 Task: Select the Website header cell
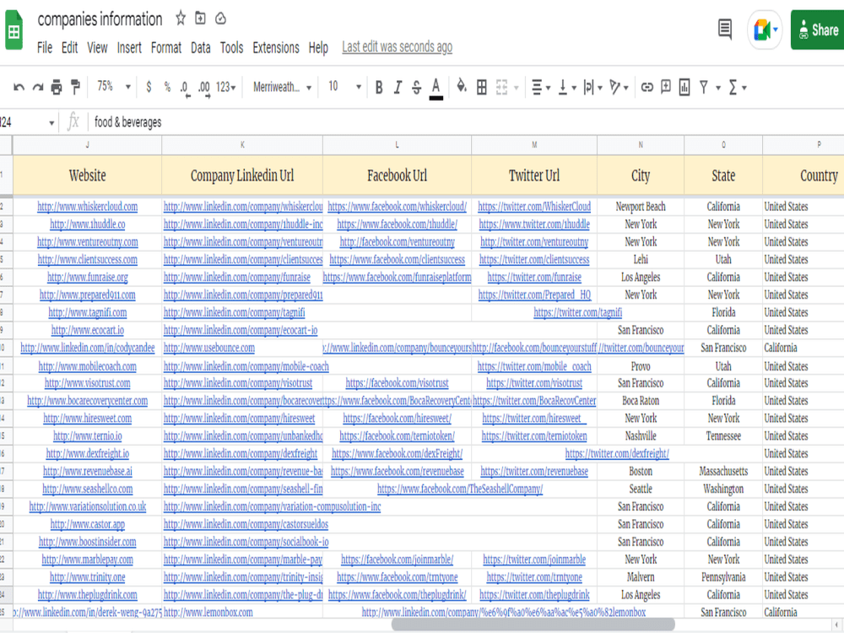87,176
